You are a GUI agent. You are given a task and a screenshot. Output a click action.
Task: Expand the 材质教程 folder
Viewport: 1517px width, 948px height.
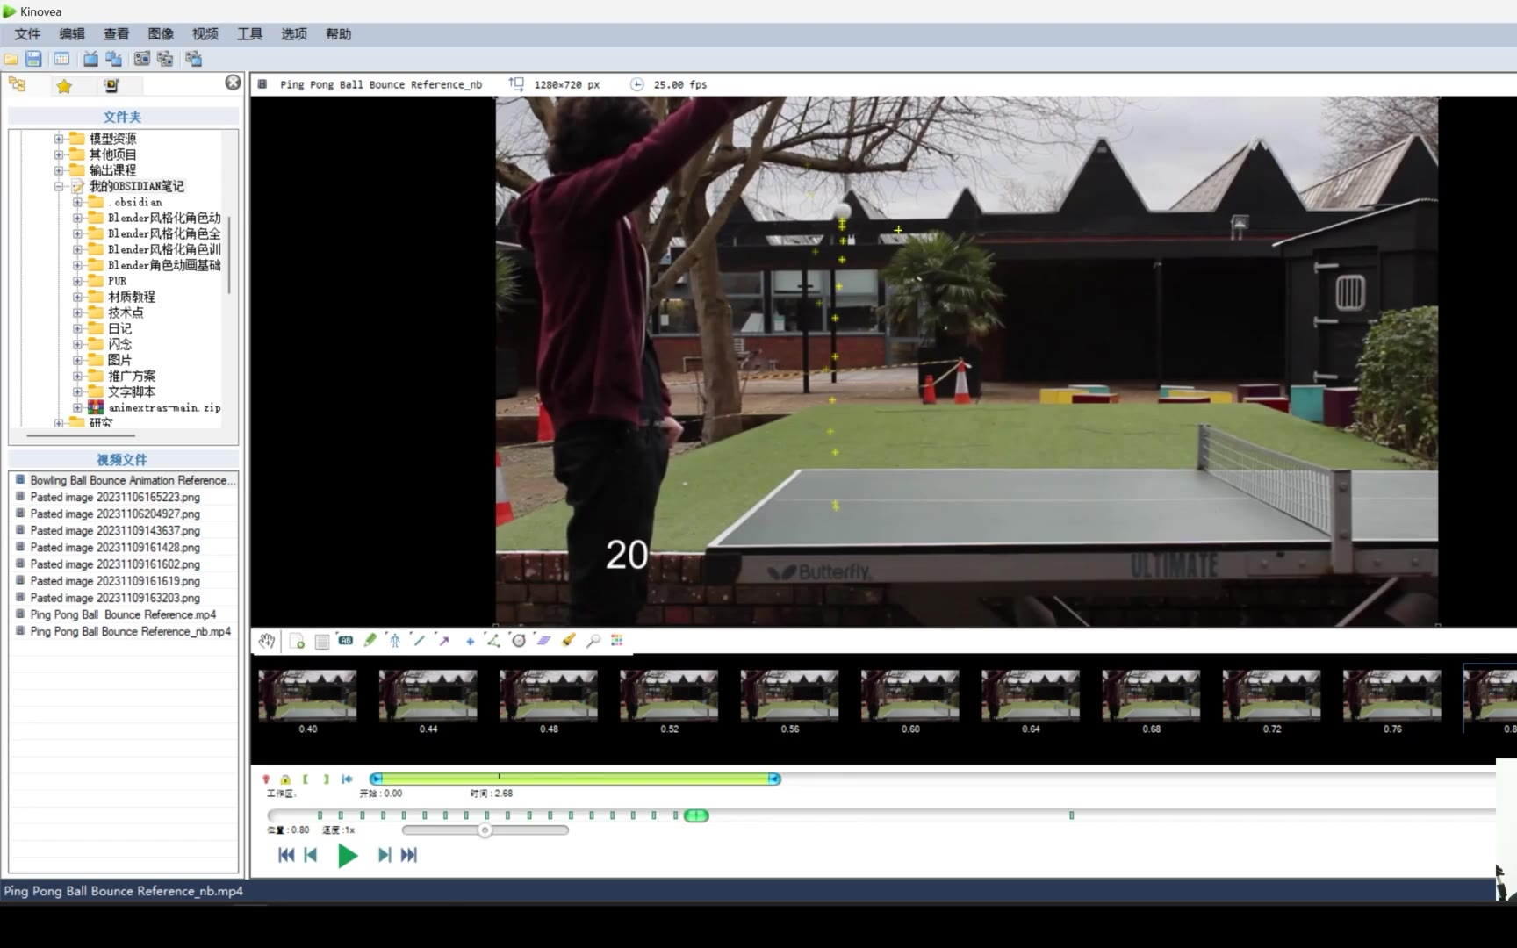[x=77, y=297]
